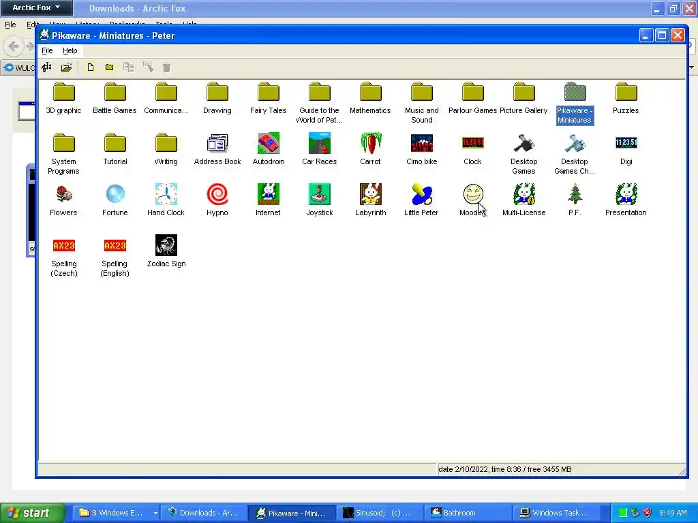The image size is (698, 523).
Task: Select the Hypno spiral icon
Action: click(x=217, y=200)
